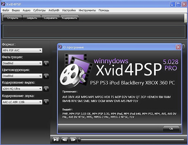Open the Субтитры menu

point(39,10)
